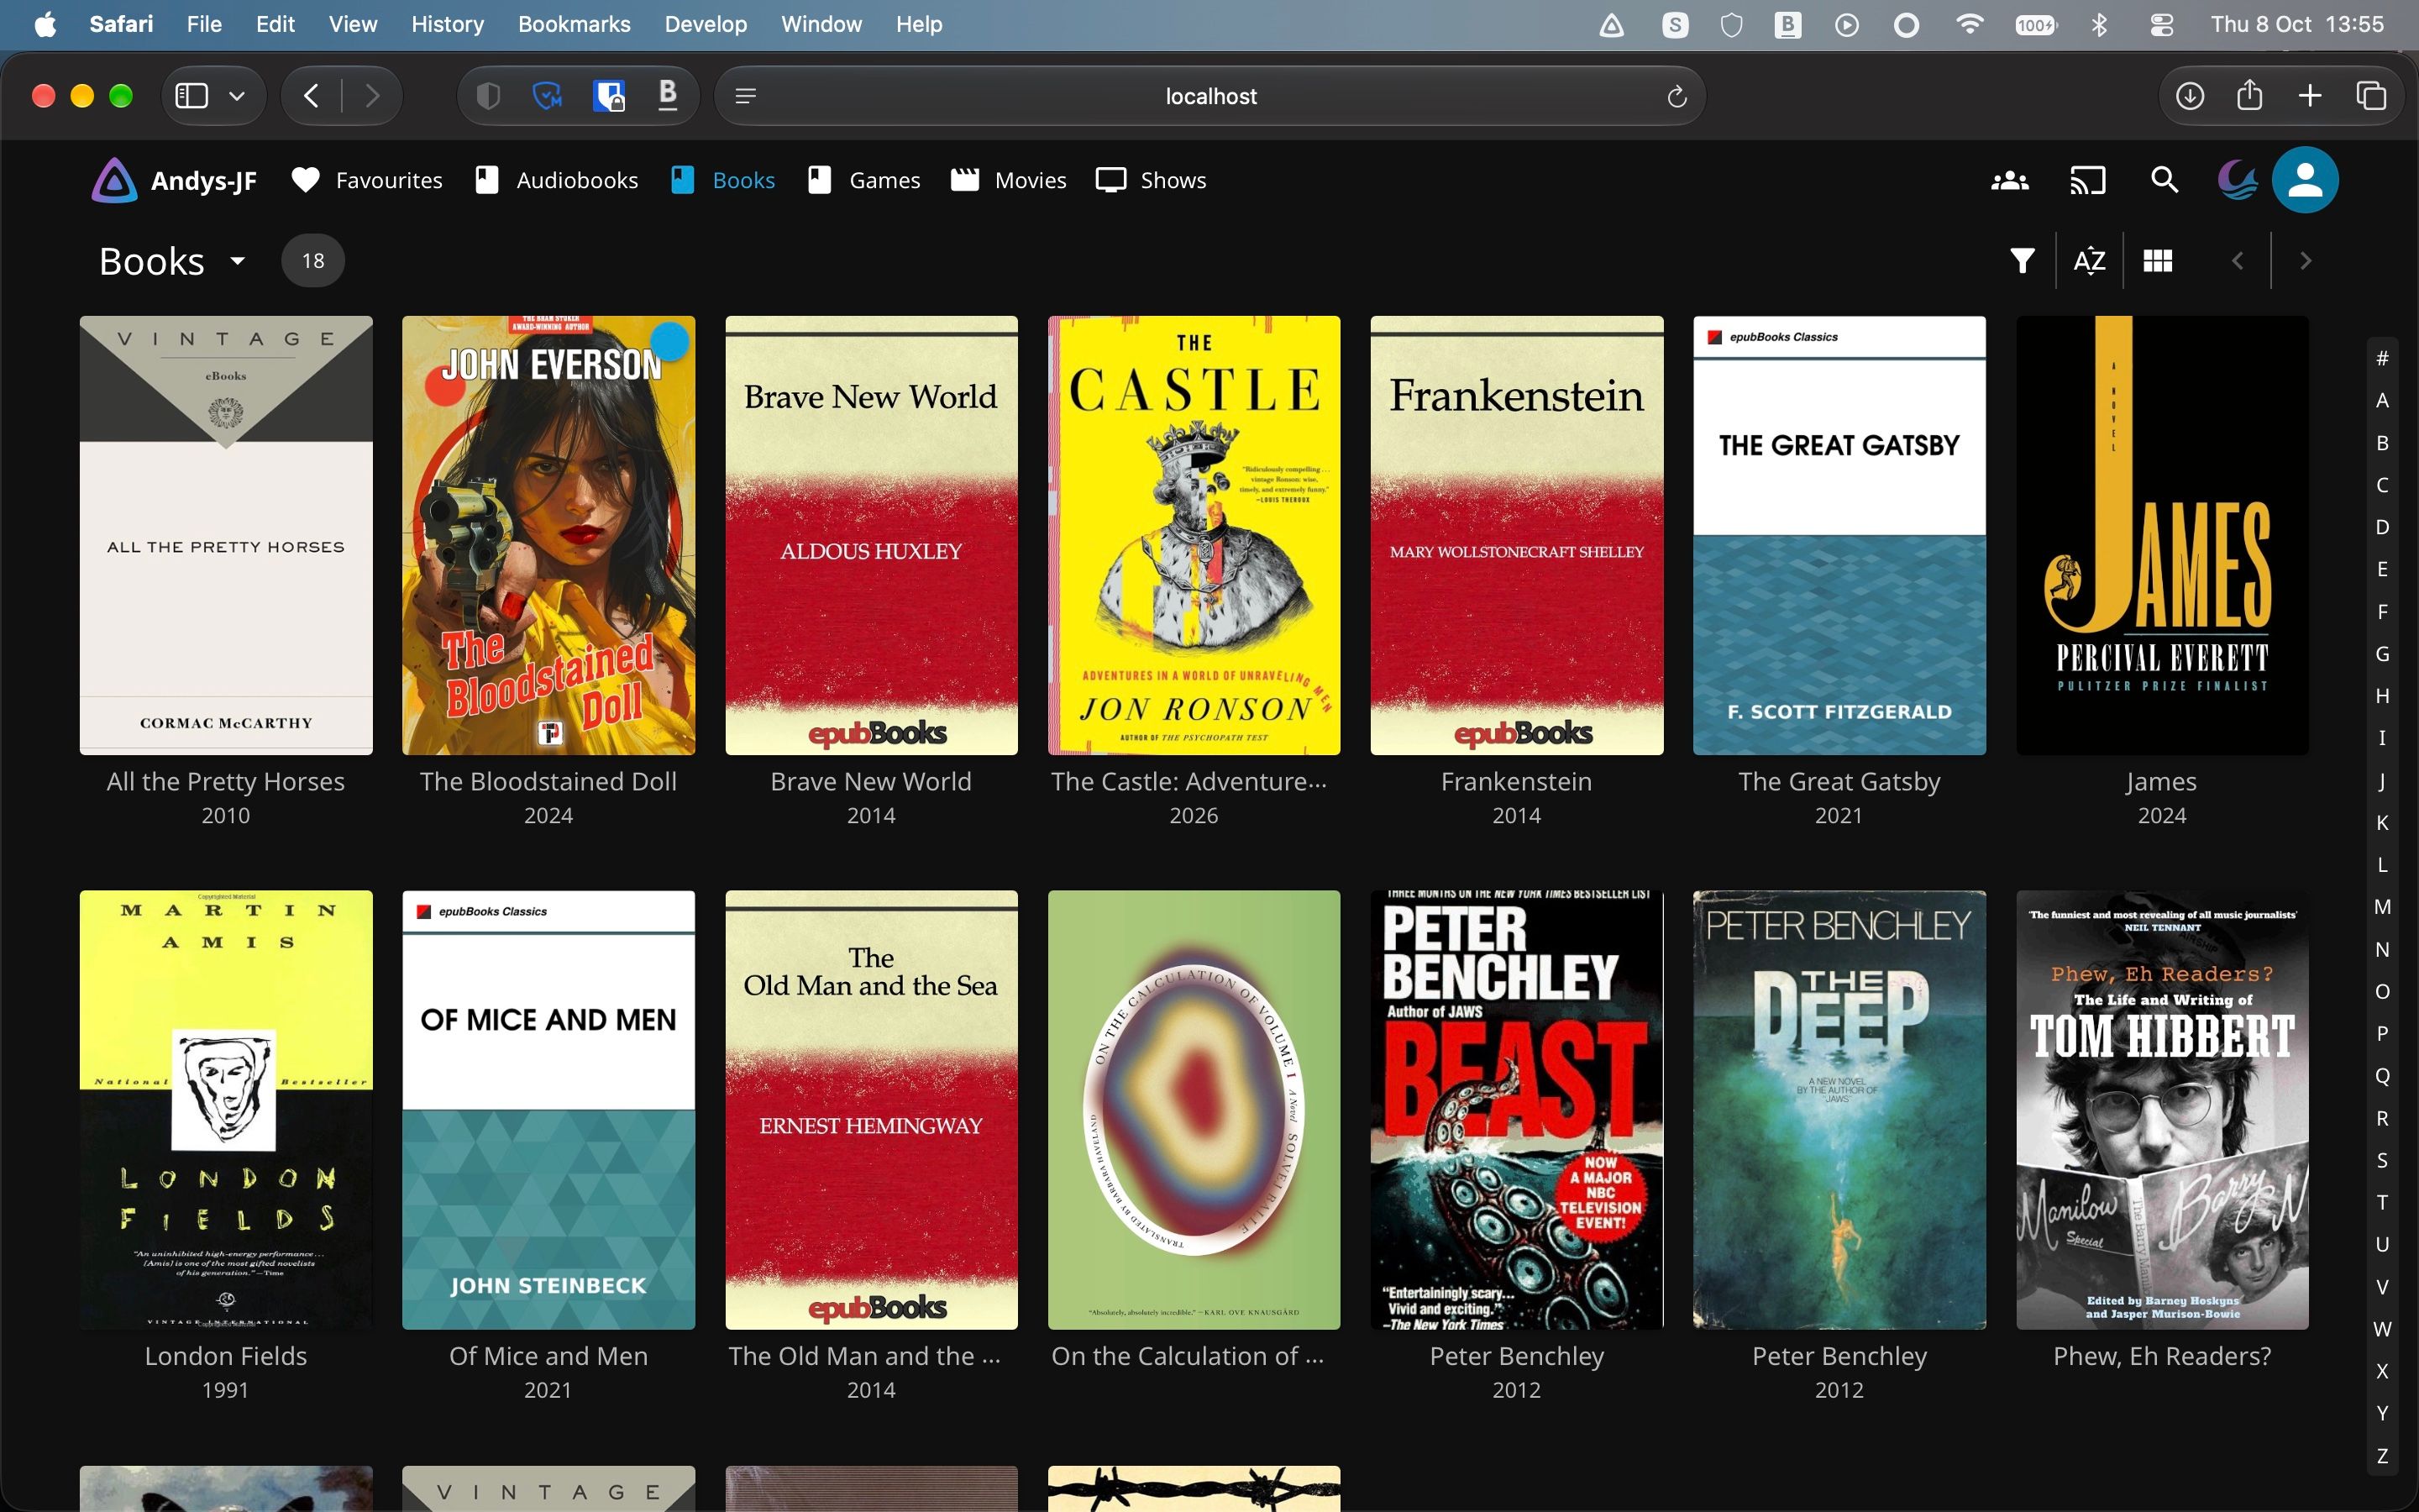Click the localhost address field
The image size is (2419, 1512).
[1209, 96]
